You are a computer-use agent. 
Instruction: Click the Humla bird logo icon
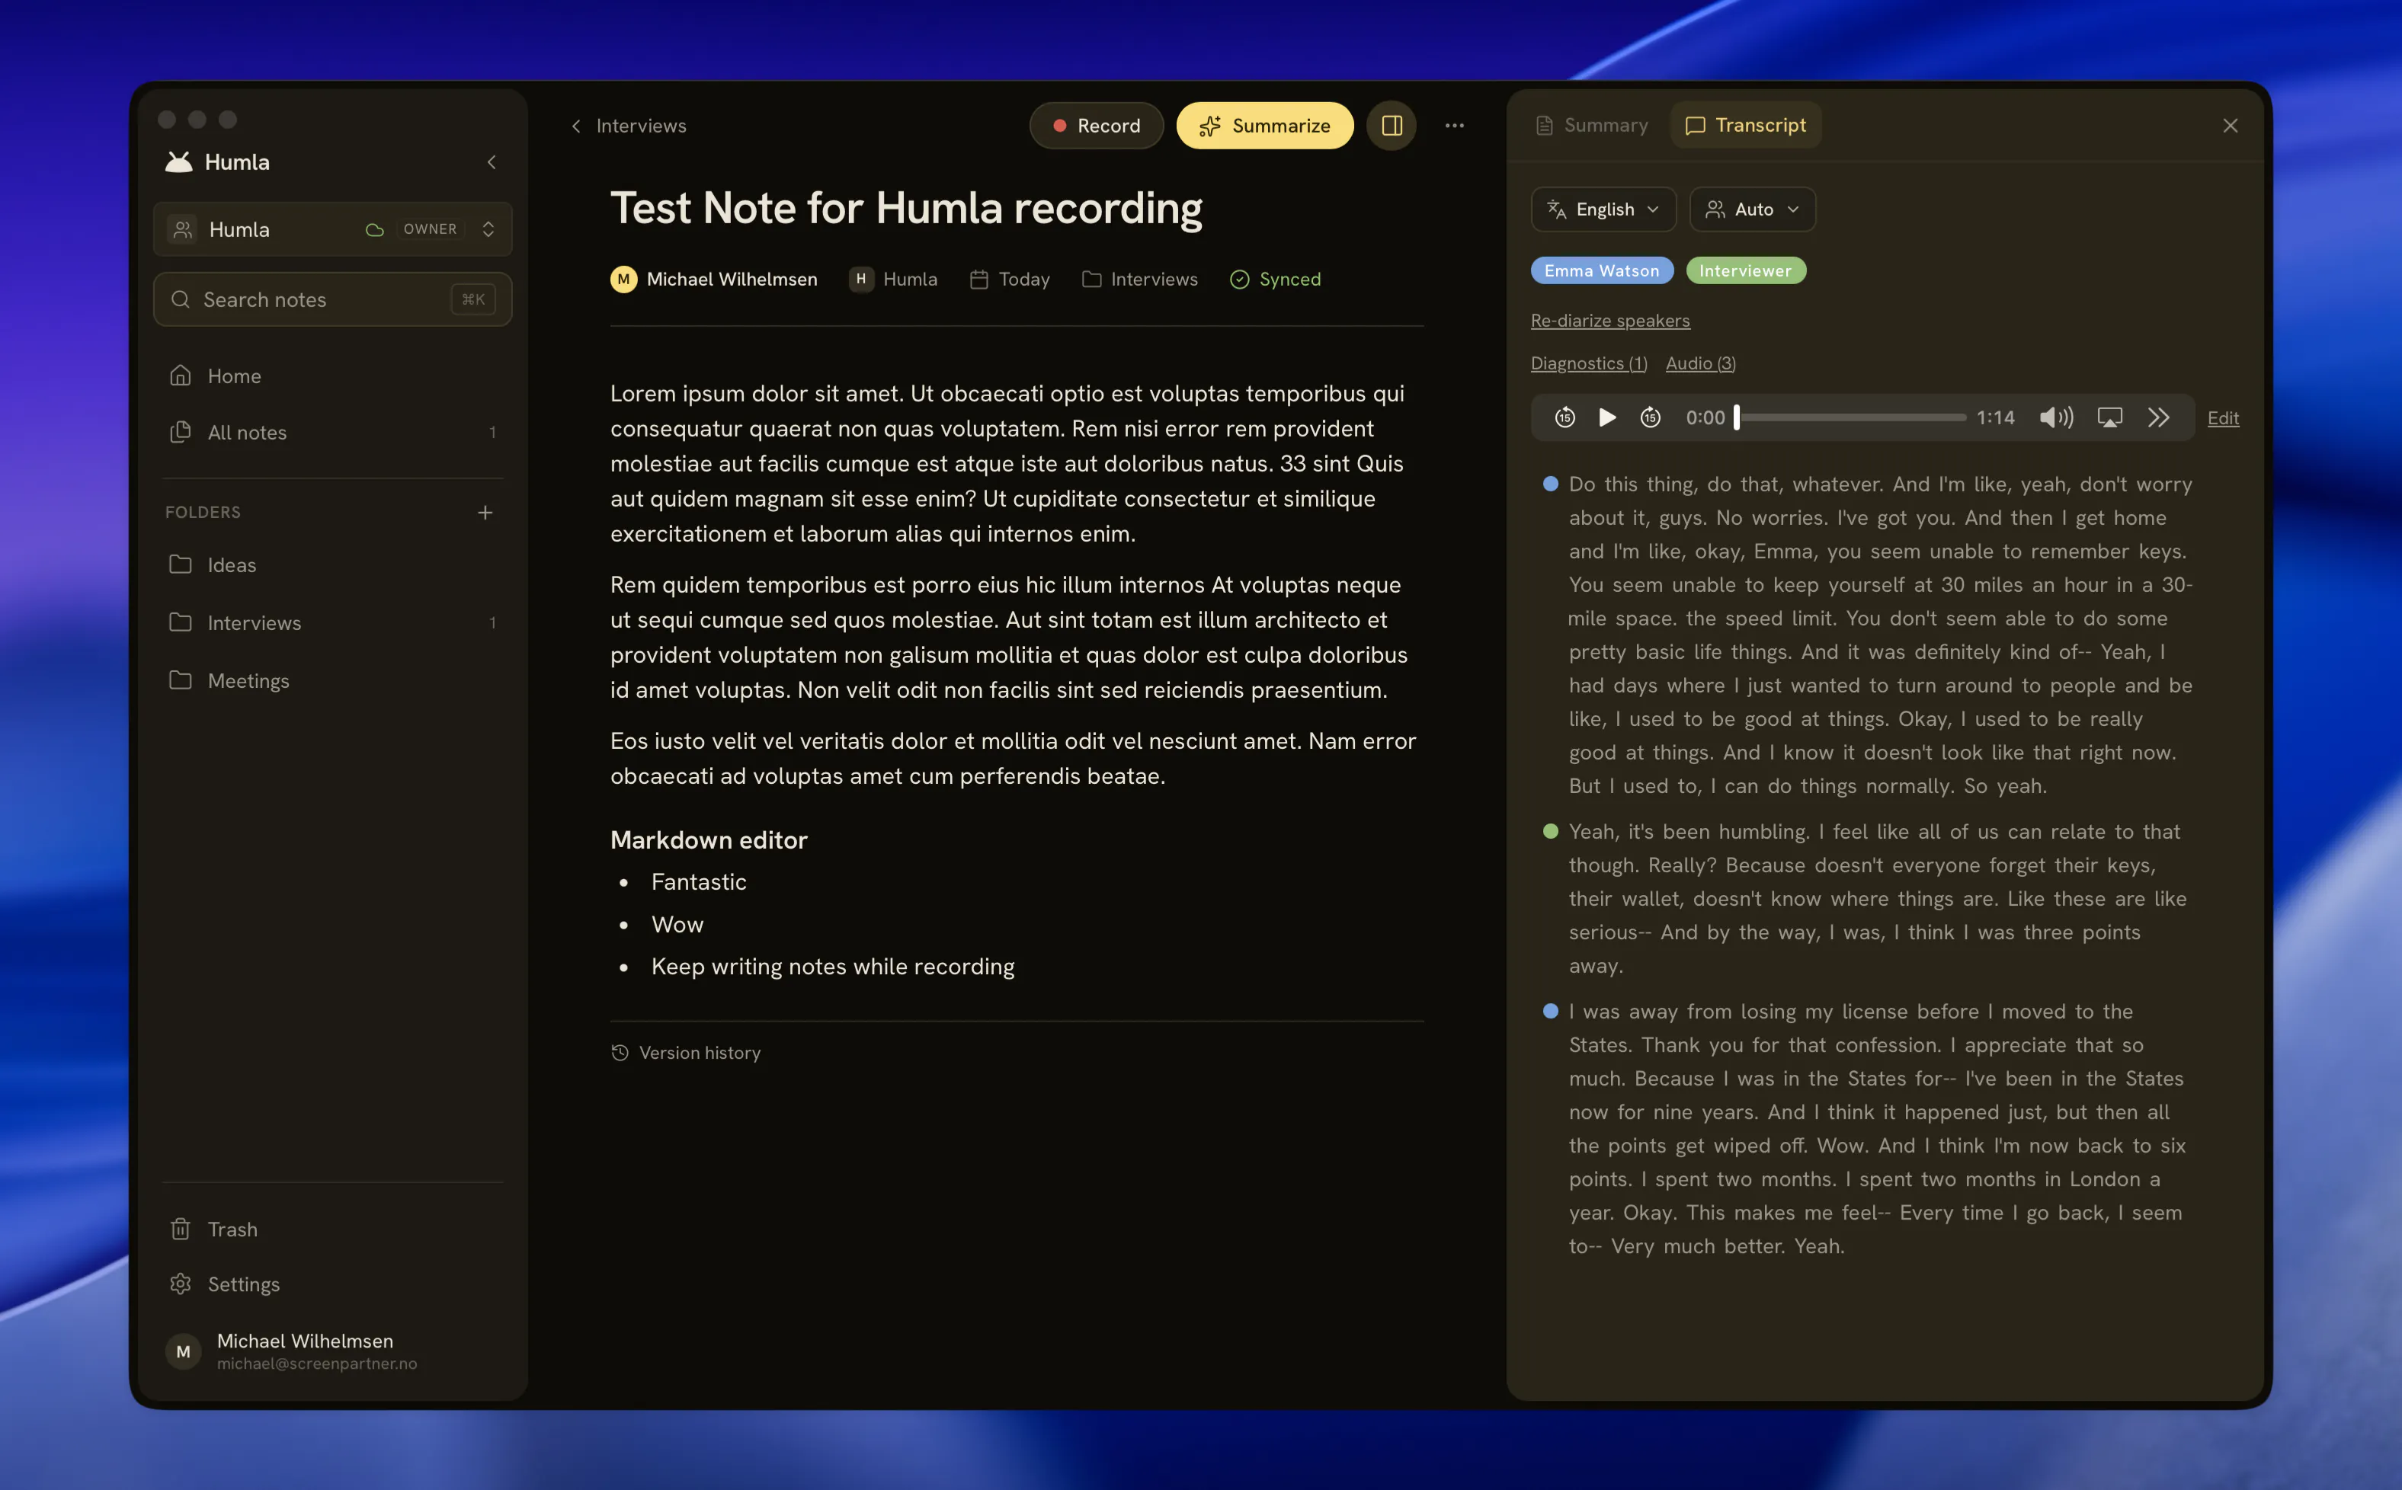pos(178,161)
